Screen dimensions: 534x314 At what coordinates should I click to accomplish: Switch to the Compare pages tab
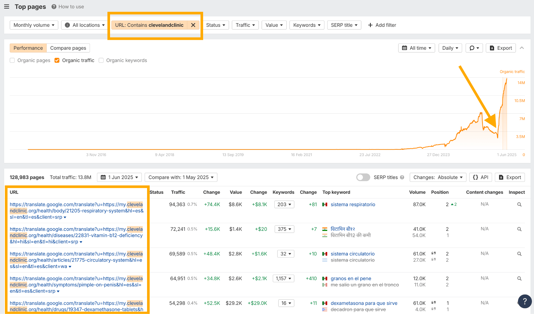point(68,48)
